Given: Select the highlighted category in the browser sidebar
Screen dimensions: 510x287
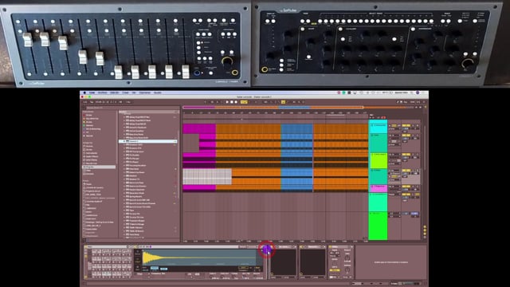Looking at the screenshot, I should coord(99,167).
